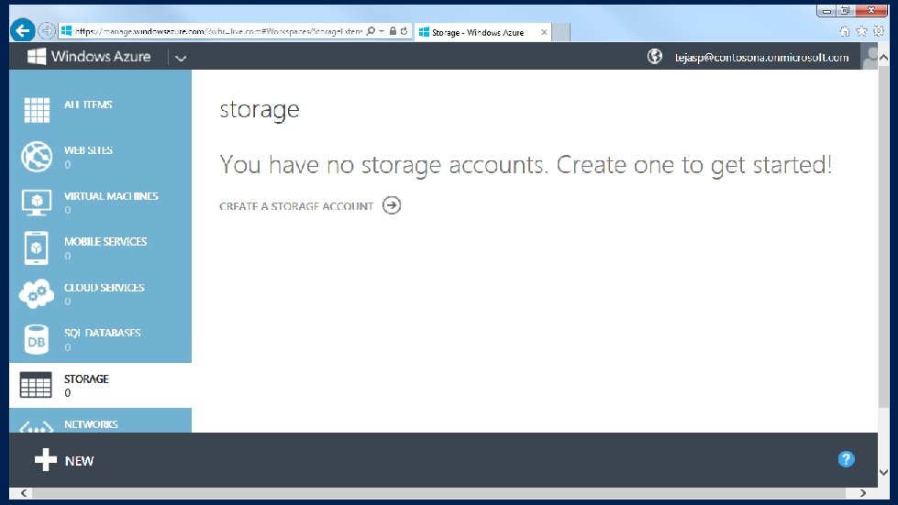Click Create a Storage Account link
This screenshot has width=898, height=505.
[x=296, y=206]
